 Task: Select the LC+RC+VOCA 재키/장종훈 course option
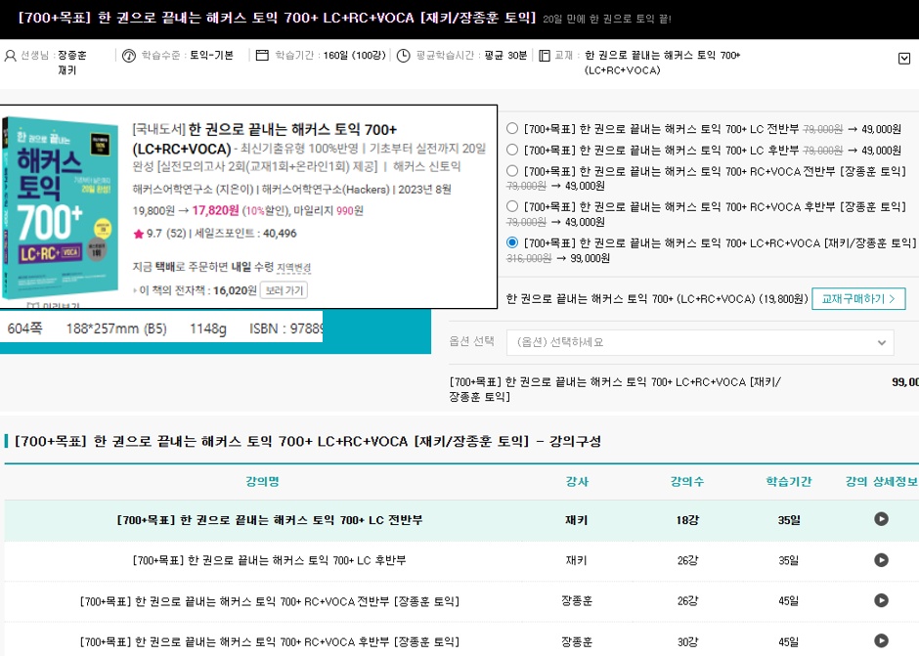512,242
